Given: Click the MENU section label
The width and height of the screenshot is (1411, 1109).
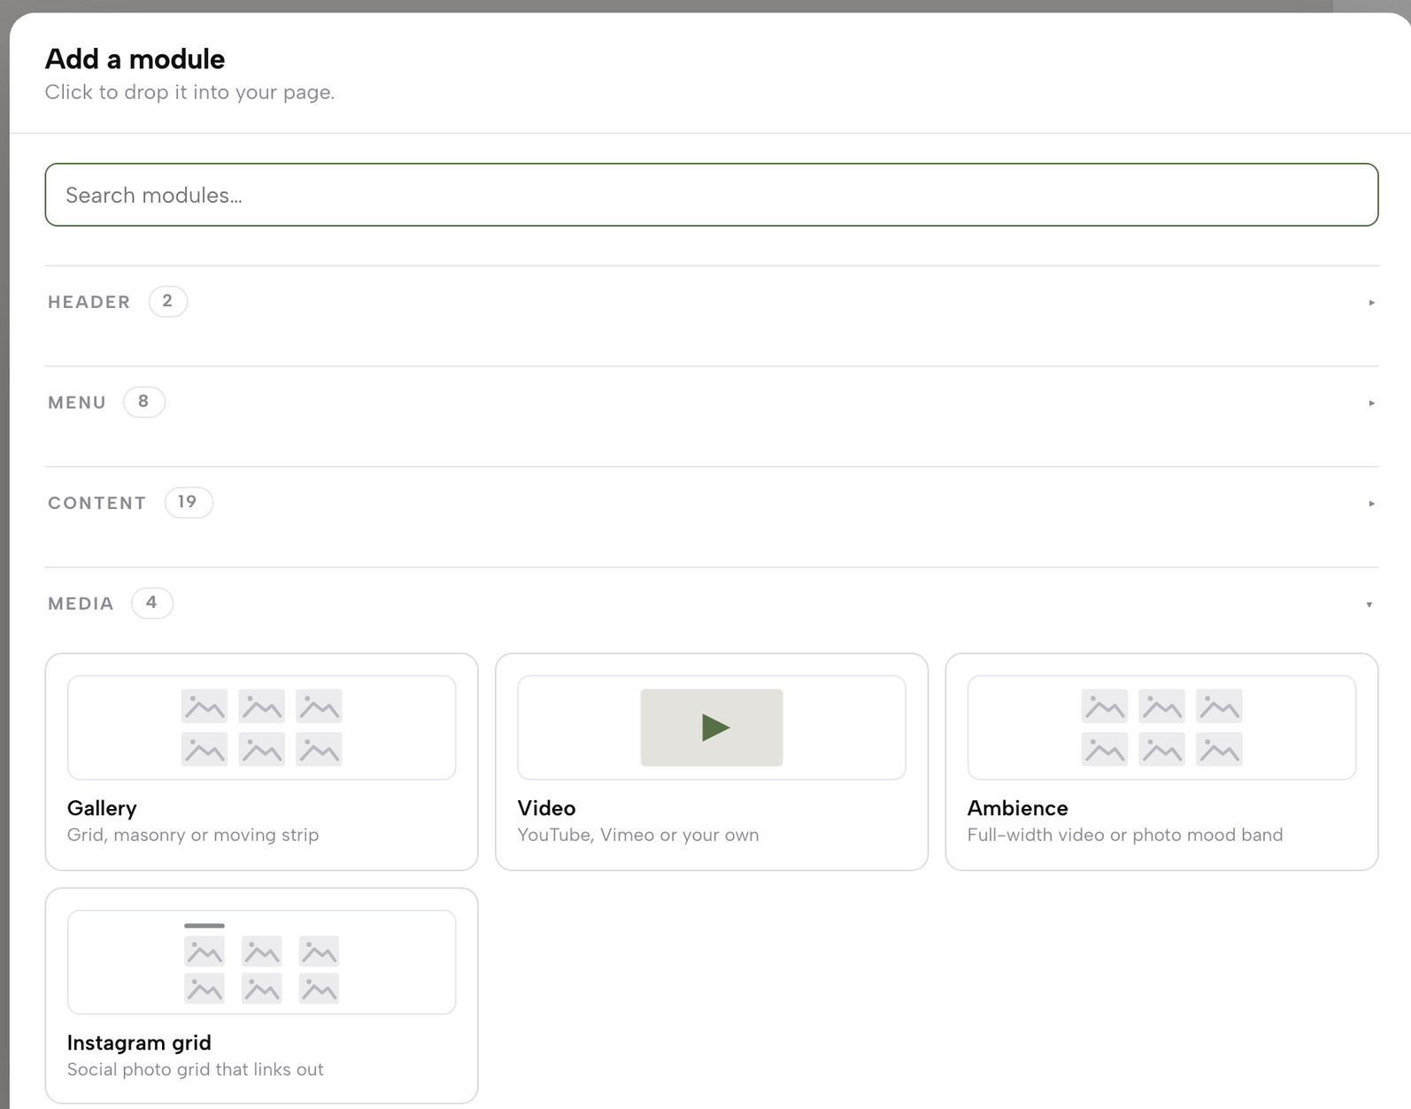Looking at the screenshot, I should pyautogui.click(x=77, y=403).
